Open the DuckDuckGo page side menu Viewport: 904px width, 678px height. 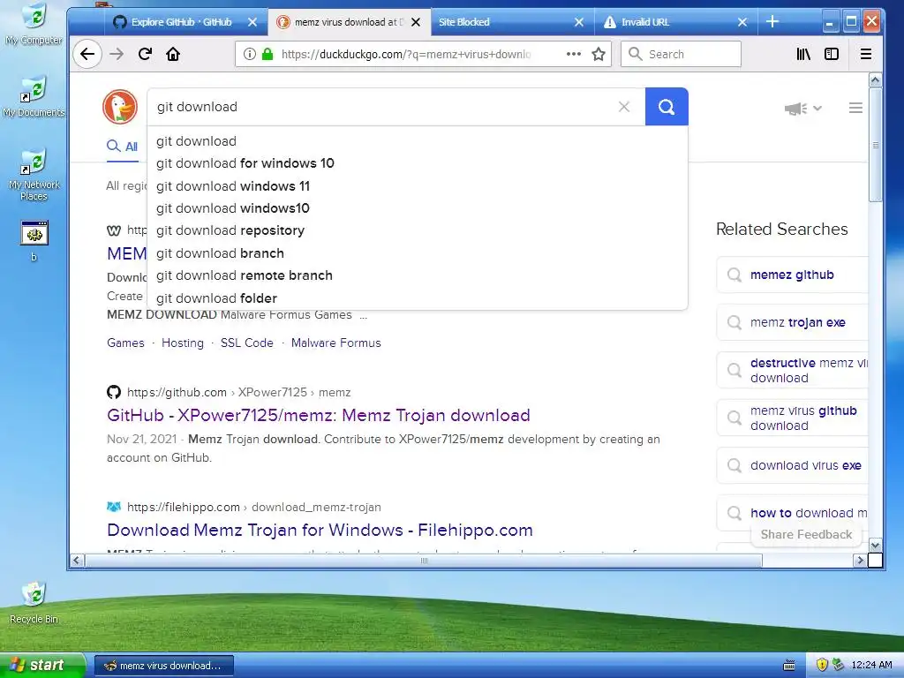[855, 108]
